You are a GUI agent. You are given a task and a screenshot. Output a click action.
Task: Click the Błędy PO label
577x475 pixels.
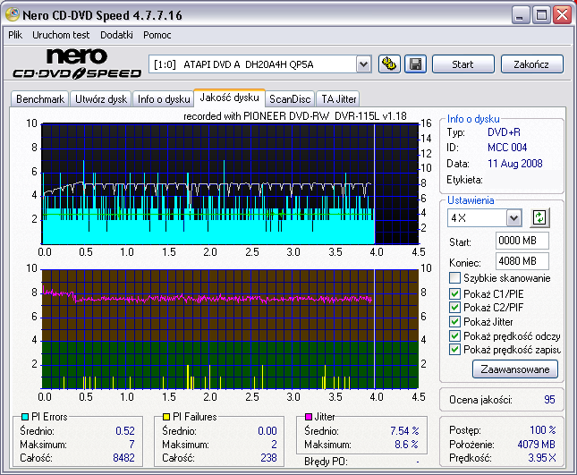pos(326,462)
